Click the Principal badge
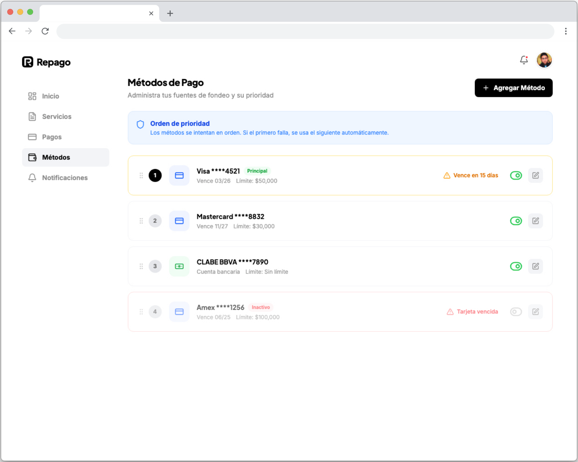 (257, 171)
